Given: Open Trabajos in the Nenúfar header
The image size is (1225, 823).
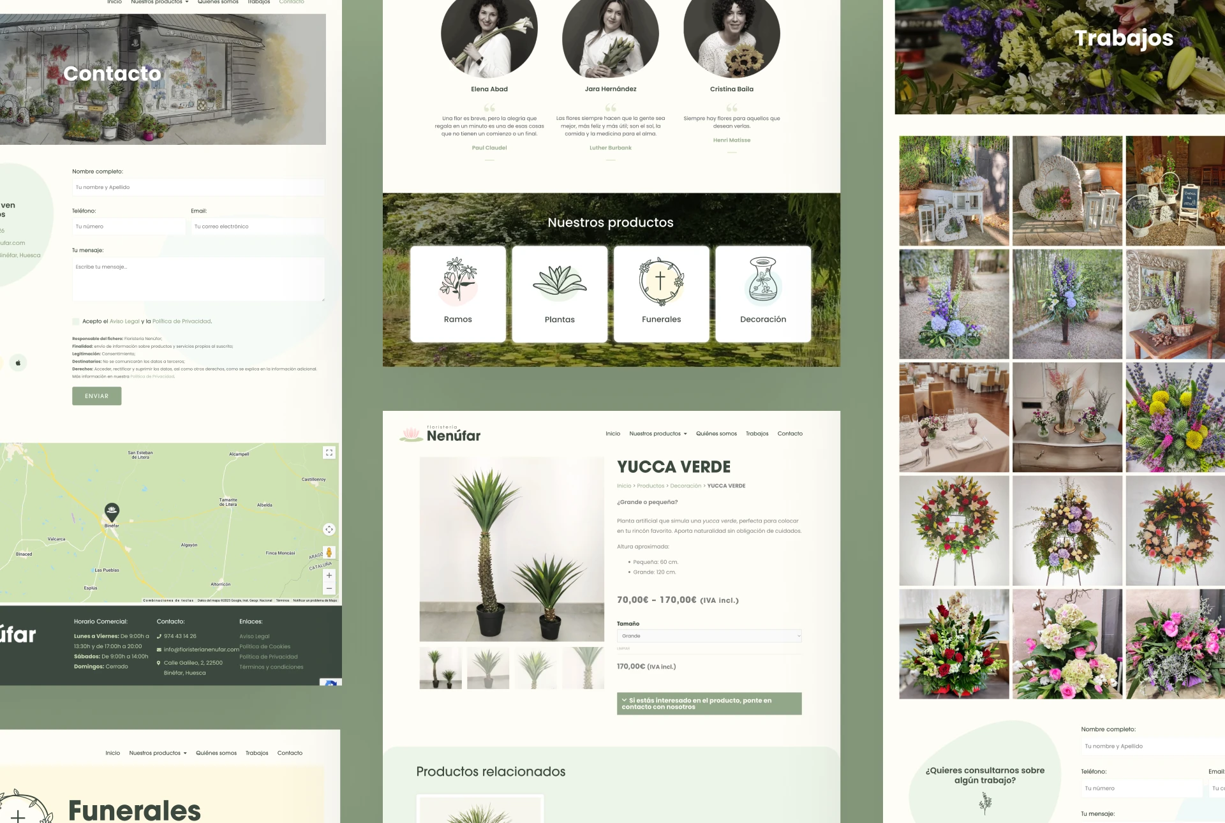Looking at the screenshot, I should [757, 434].
